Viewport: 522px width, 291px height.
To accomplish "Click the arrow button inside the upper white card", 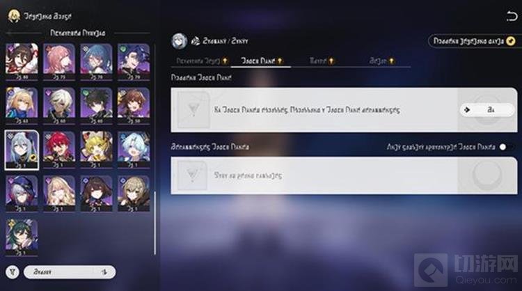I will click(x=487, y=110).
